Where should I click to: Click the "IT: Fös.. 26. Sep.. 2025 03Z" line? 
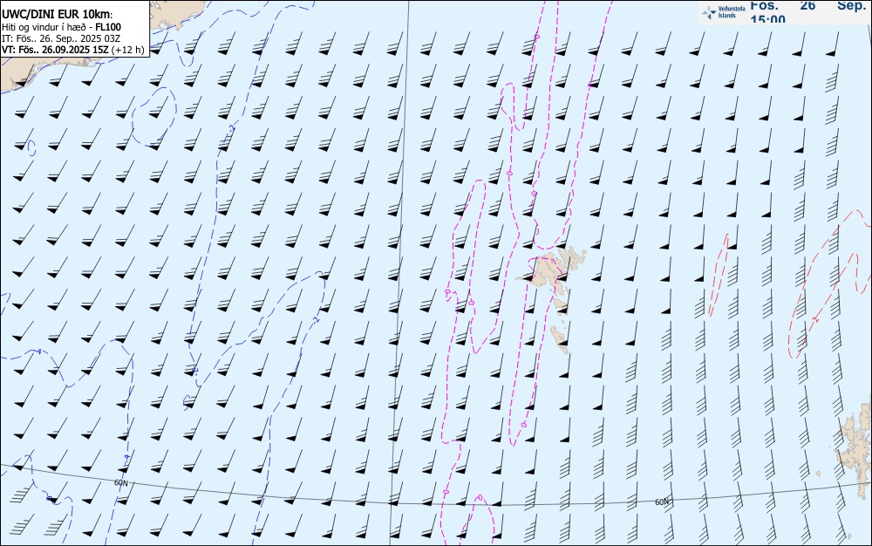pos(61,38)
